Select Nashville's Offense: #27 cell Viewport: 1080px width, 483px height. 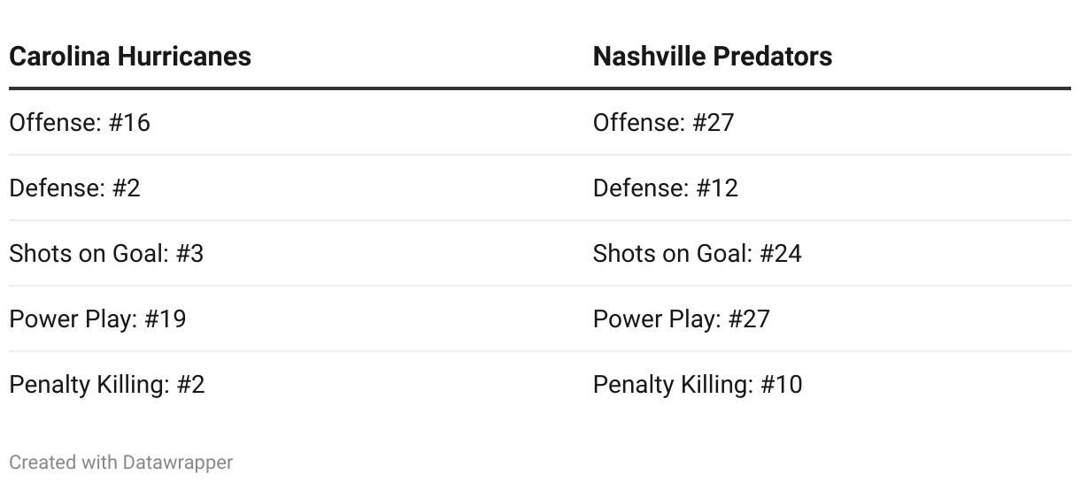pos(663,122)
